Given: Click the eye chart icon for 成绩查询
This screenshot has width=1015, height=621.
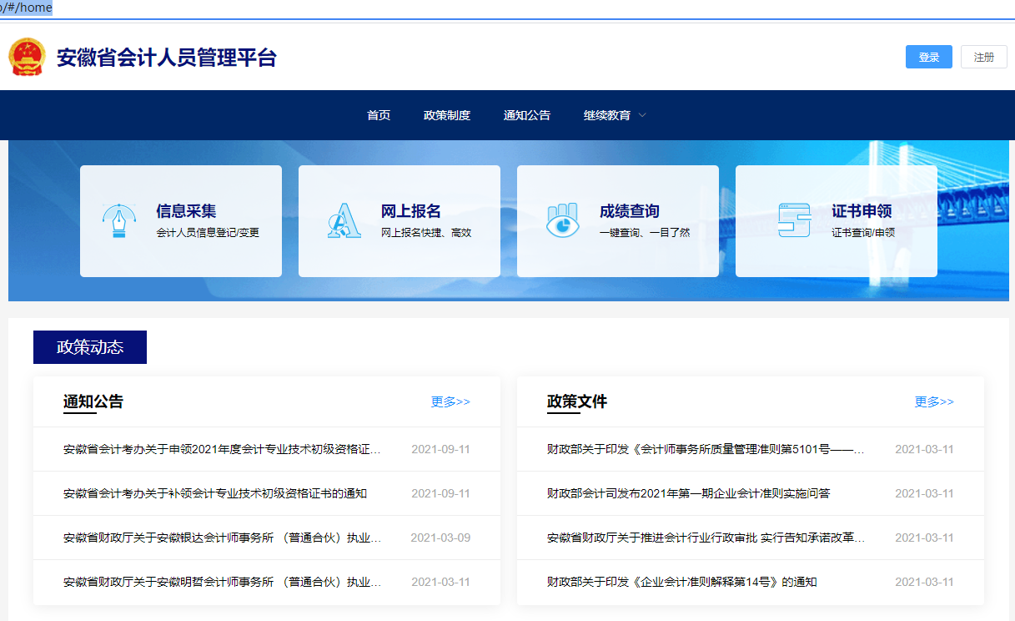Looking at the screenshot, I should pyautogui.click(x=562, y=221).
